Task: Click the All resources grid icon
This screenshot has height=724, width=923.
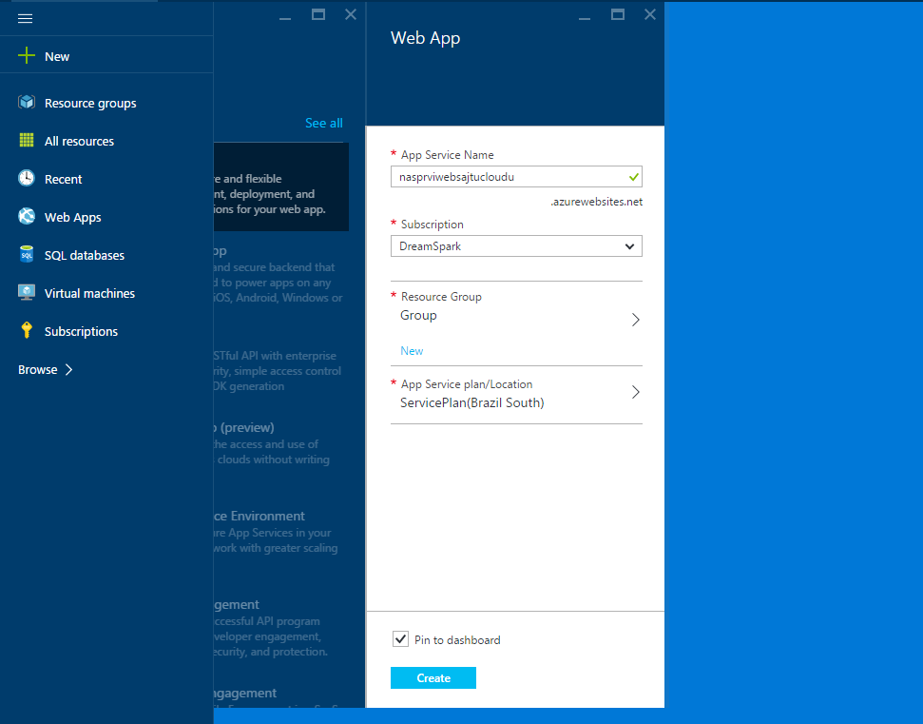Action: (x=27, y=140)
